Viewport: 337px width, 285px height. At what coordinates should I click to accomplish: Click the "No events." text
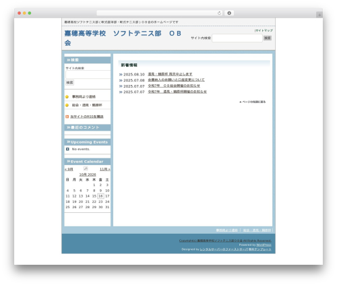(x=81, y=149)
